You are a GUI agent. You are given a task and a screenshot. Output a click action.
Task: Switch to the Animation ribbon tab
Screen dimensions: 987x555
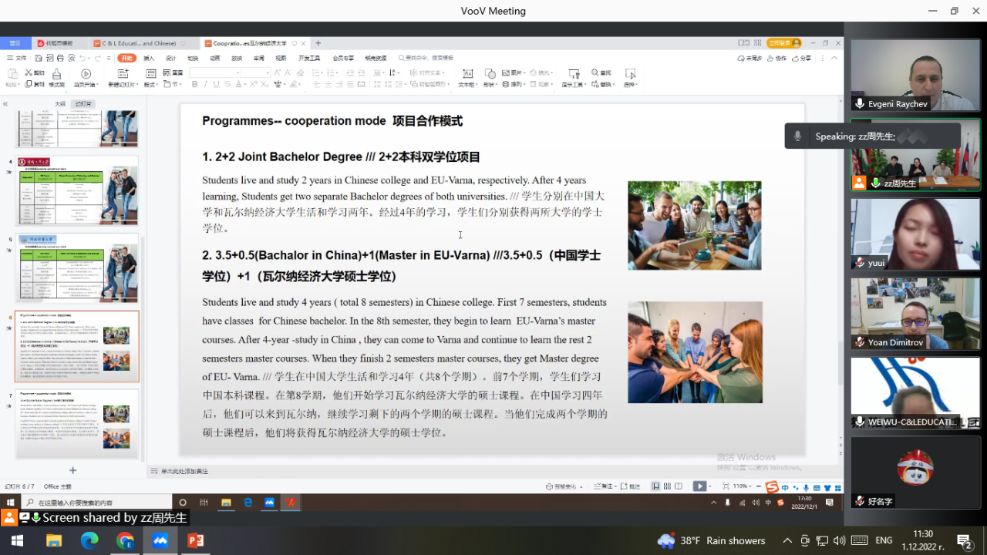(214, 58)
